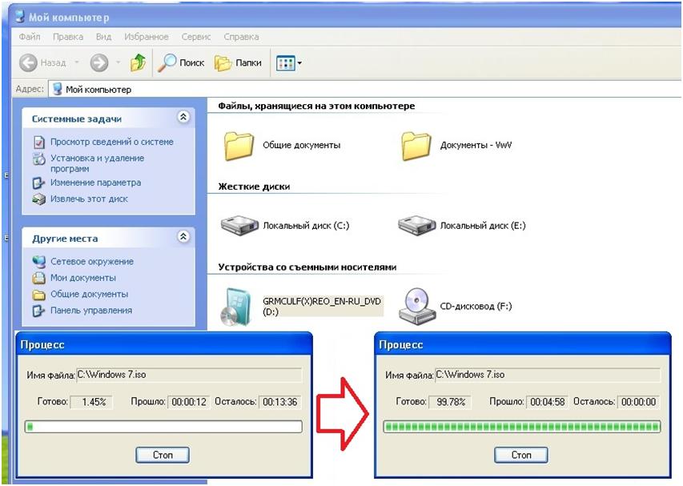Click the Изменение параметра icon
The width and height of the screenshot is (683, 486).
point(39,183)
